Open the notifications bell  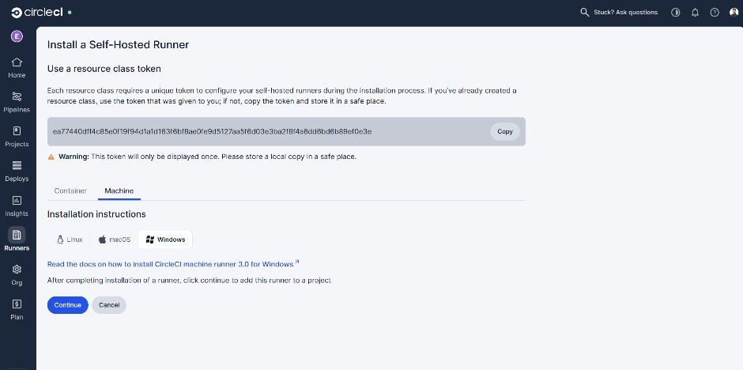[x=695, y=13]
